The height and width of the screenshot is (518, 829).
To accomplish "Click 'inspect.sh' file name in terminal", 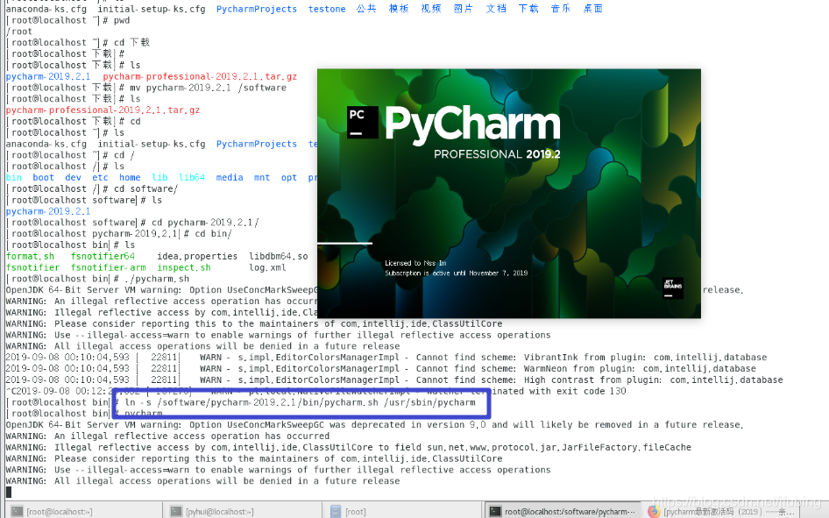I will coord(184,267).
